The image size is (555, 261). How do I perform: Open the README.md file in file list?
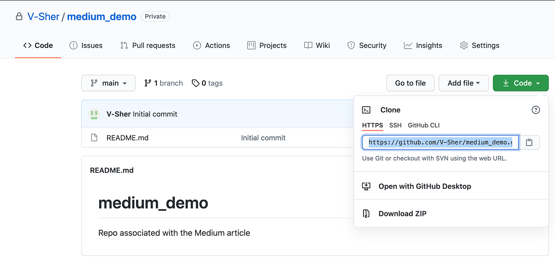127,138
